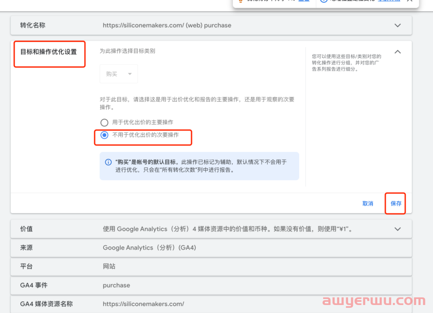Click the info icon in blue notice

coord(108,162)
